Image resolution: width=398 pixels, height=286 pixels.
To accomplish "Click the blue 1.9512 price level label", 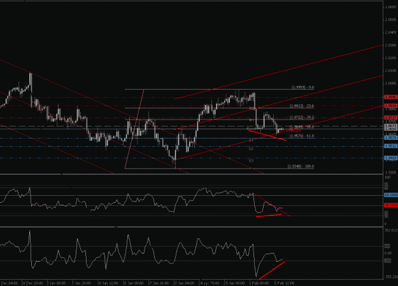I will [x=390, y=146].
